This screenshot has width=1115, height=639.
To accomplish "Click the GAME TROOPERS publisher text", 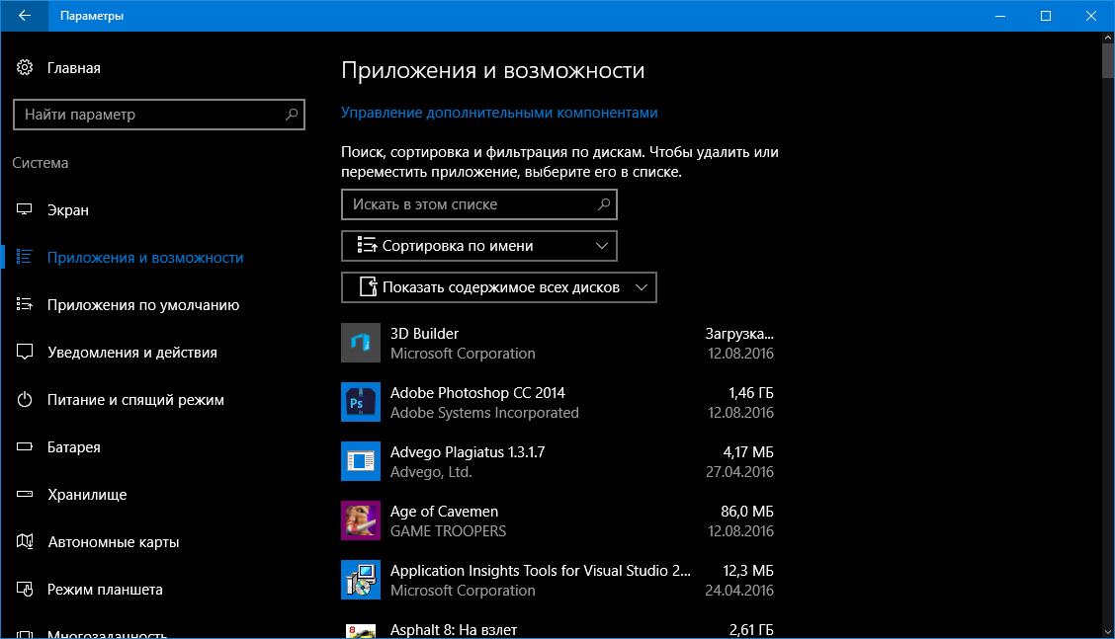I will [x=448, y=531].
